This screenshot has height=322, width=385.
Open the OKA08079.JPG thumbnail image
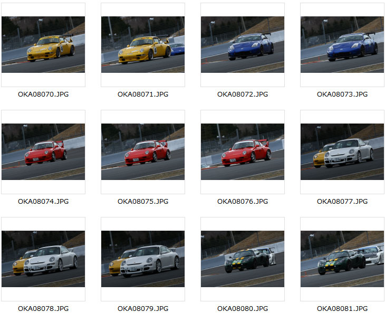(x=143, y=259)
